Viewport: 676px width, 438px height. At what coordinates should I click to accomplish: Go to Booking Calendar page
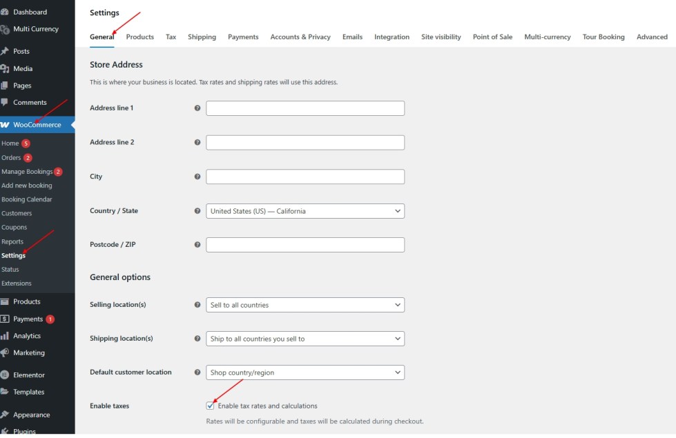pos(26,199)
